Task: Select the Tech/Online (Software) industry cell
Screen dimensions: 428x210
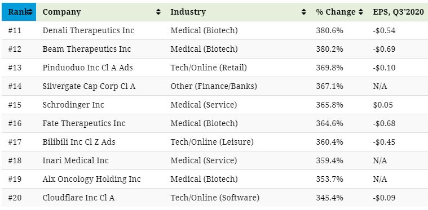Action: [x=215, y=198]
